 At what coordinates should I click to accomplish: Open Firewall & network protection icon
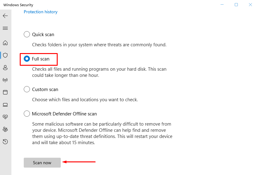pos(5,80)
